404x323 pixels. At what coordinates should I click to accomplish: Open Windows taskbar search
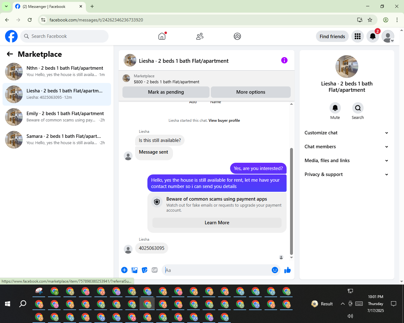tap(23, 304)
